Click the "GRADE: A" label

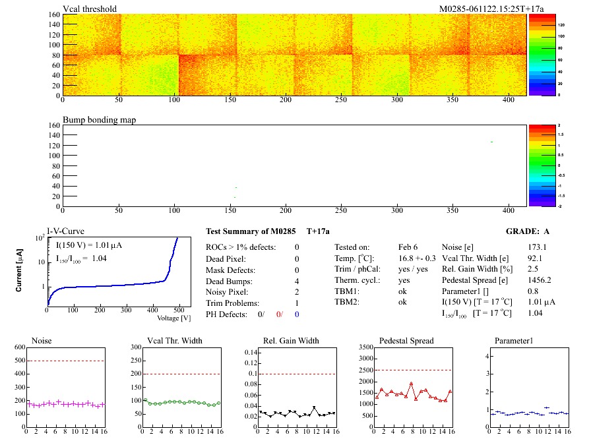528,231
